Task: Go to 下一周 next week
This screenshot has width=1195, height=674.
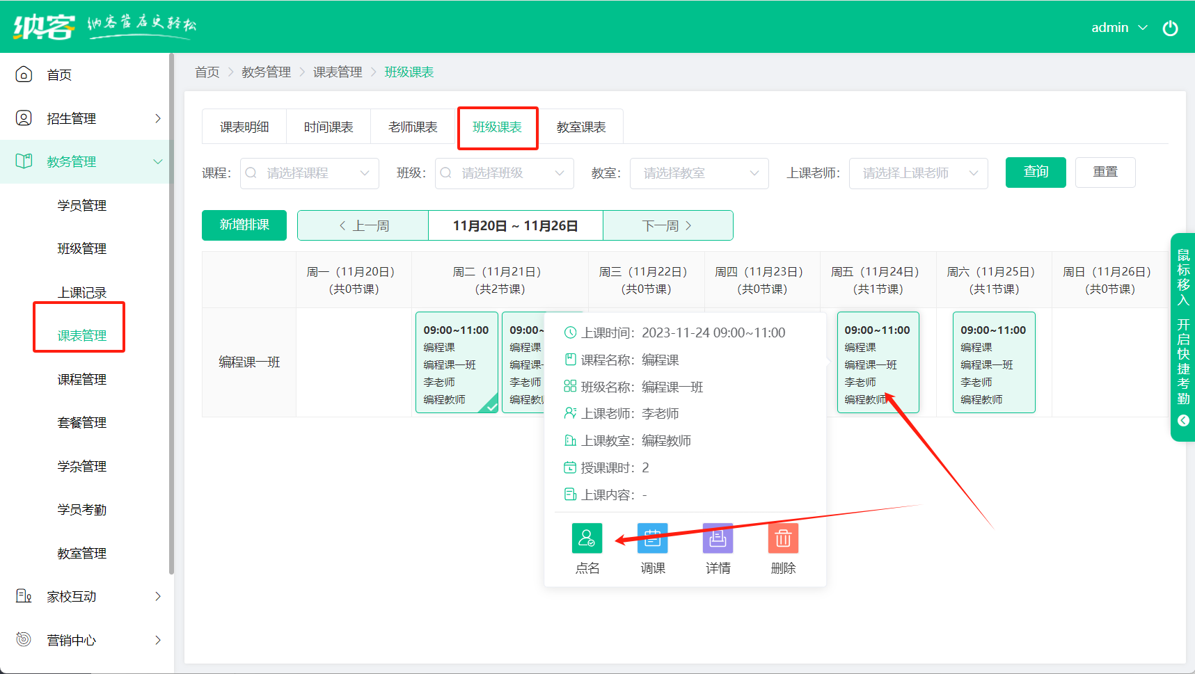Action: (667, 225)
